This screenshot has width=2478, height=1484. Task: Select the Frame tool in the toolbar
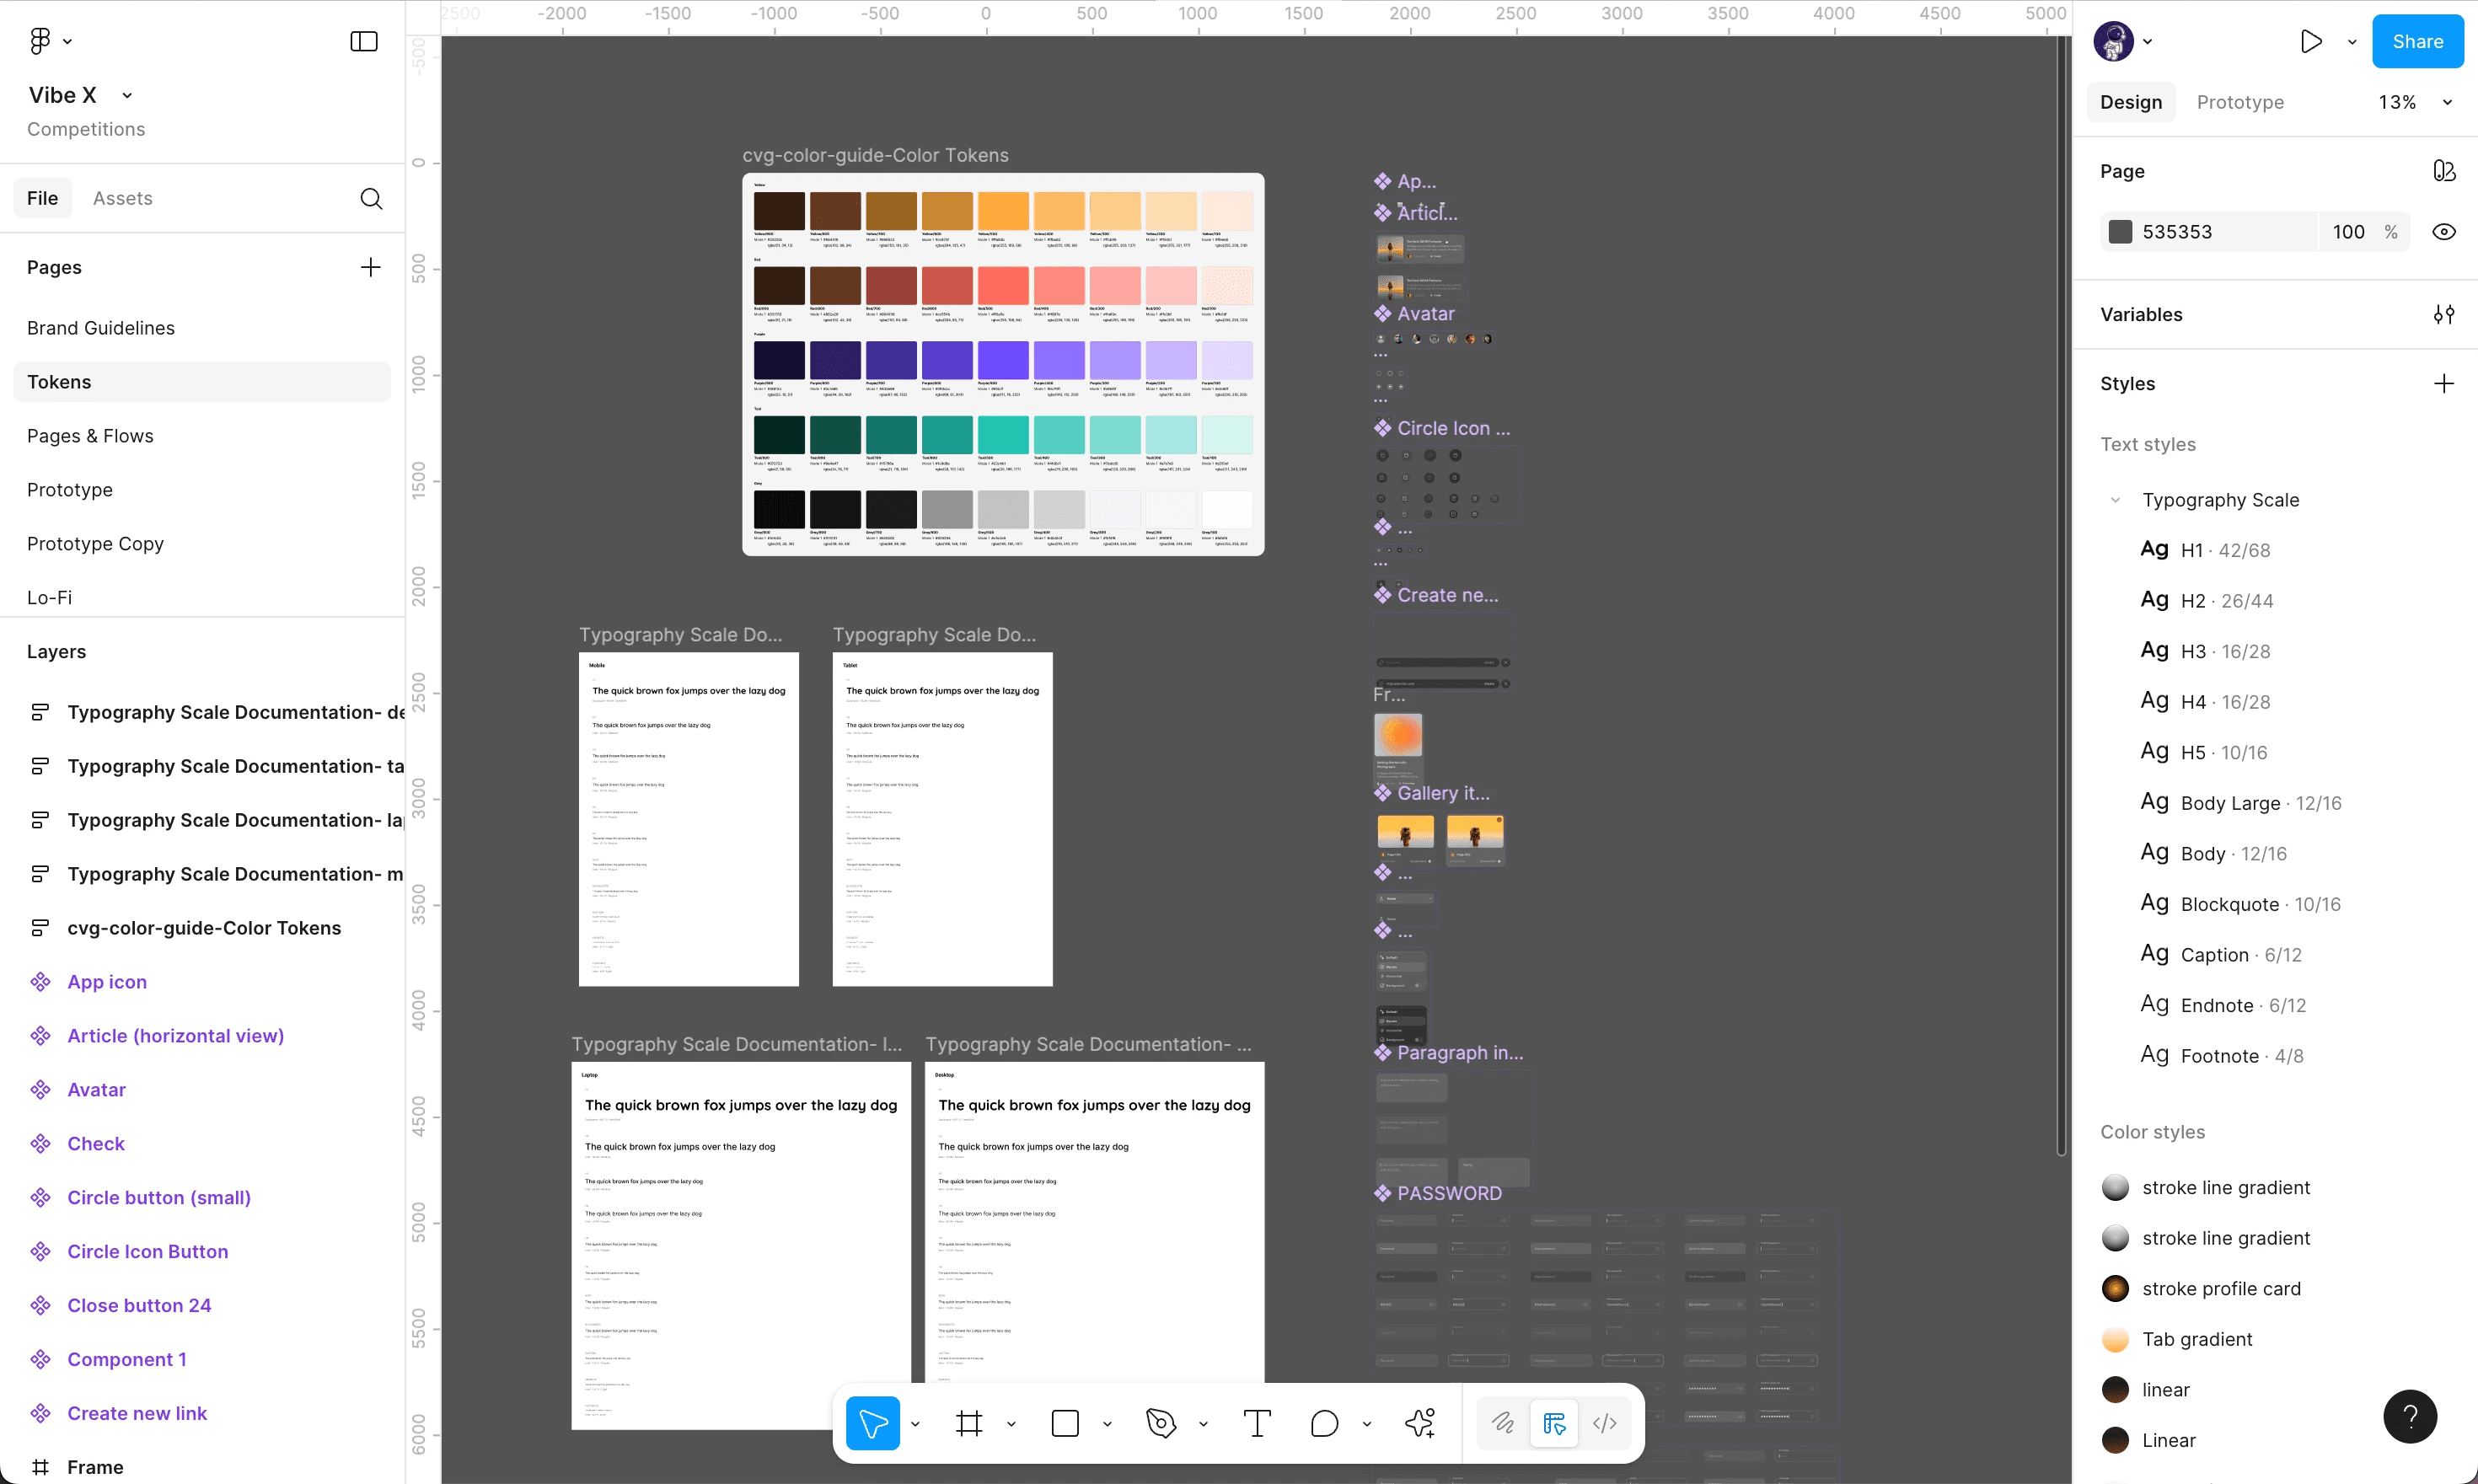click(968, 1423)
